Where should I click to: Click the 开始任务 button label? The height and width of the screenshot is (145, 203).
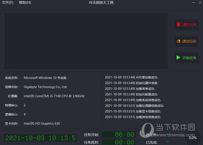[x=189, y=58]
